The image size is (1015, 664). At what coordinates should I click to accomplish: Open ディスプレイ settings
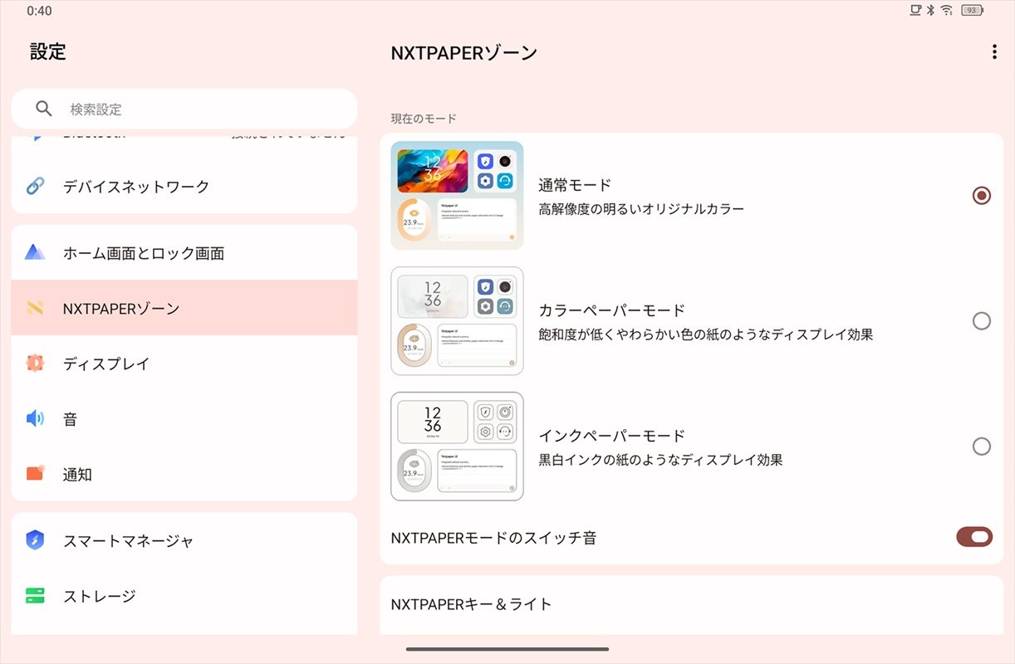tap(184, 364)
